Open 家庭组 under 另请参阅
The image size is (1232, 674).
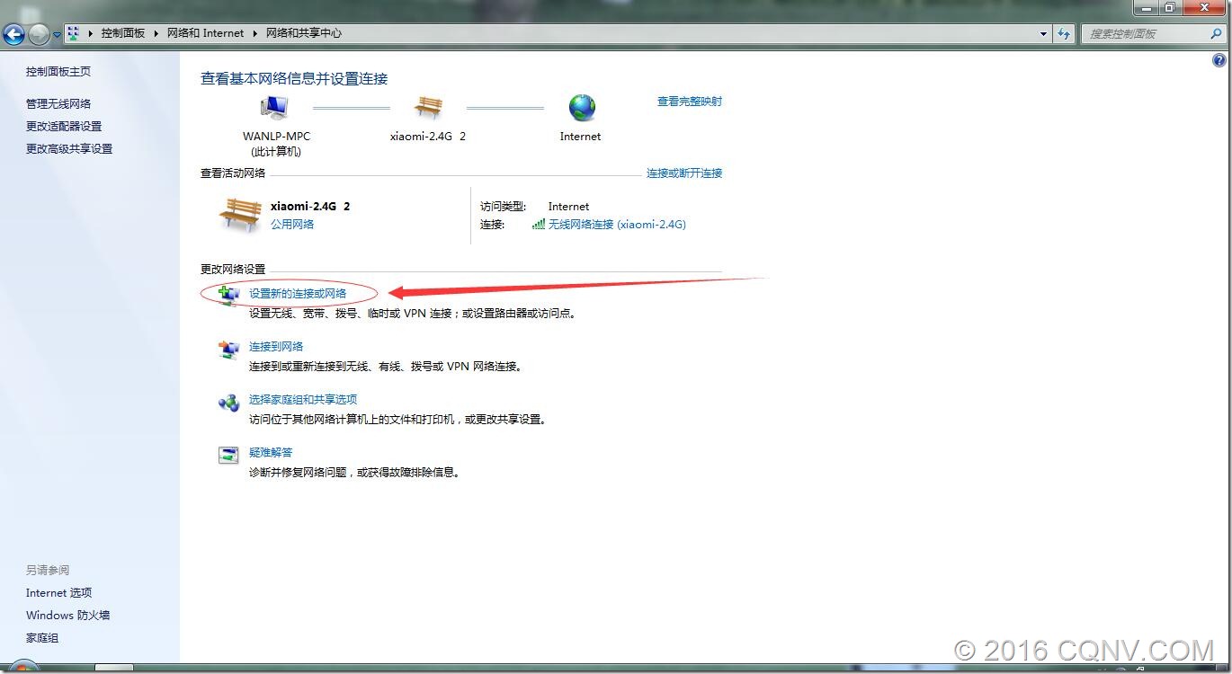(42, 637)
